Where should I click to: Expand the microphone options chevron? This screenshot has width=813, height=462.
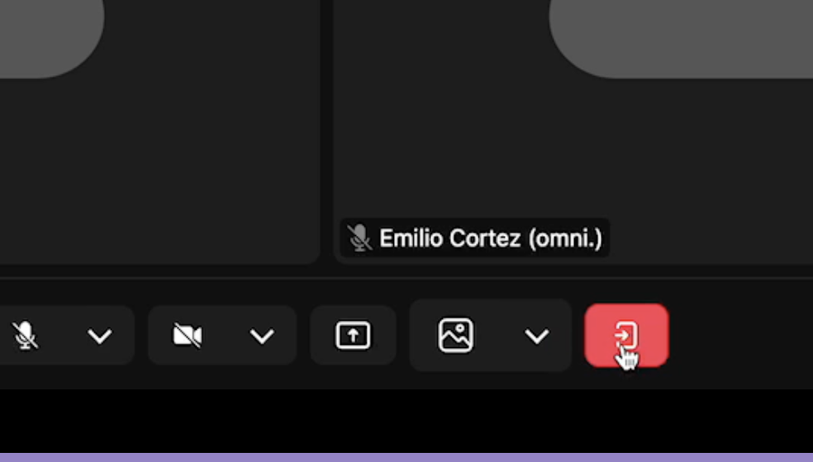[99, 336]
